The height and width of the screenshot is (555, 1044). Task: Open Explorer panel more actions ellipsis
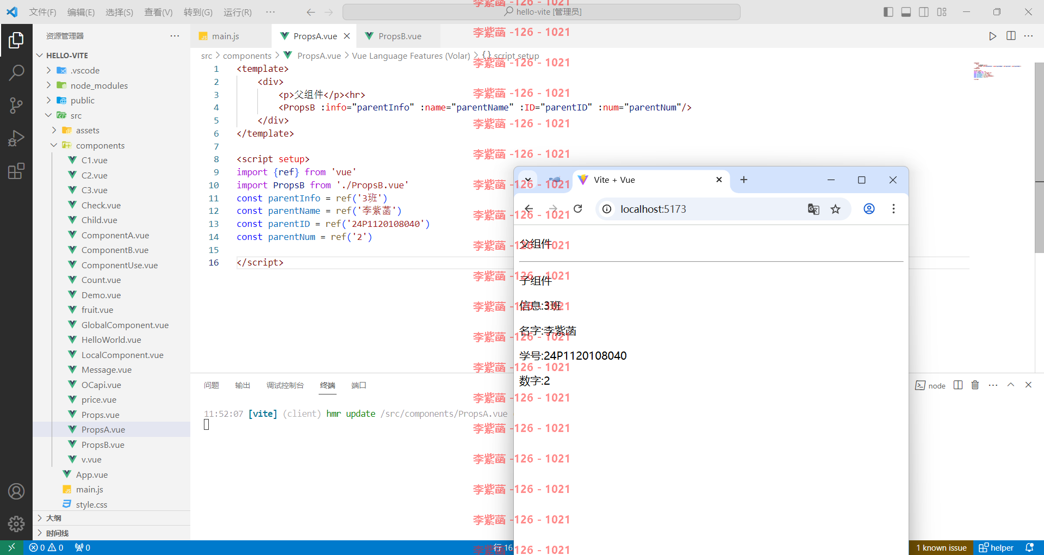coord(175,36)
